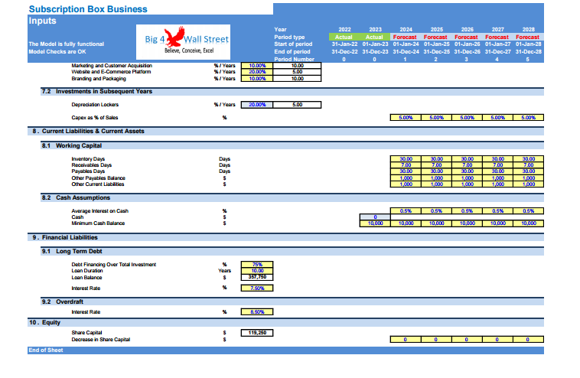Click the 'End of Sheet' footer text
Screen dimensions: 580x378
(x=46, y=350)
